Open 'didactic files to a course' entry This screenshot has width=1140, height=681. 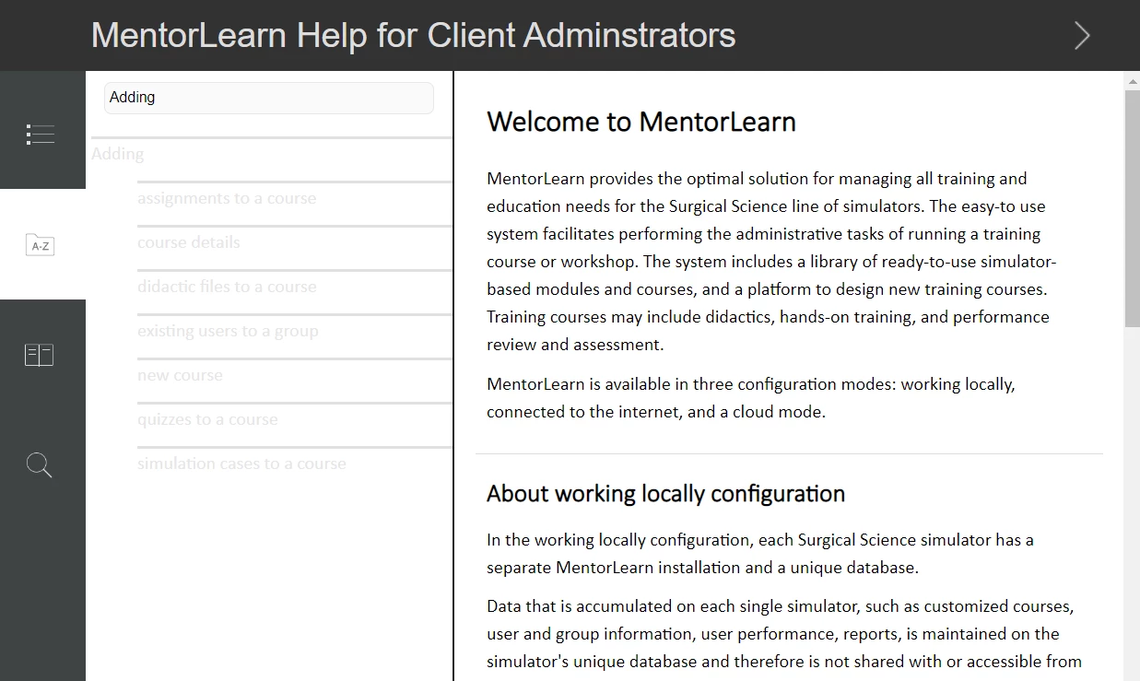(227, 287)
